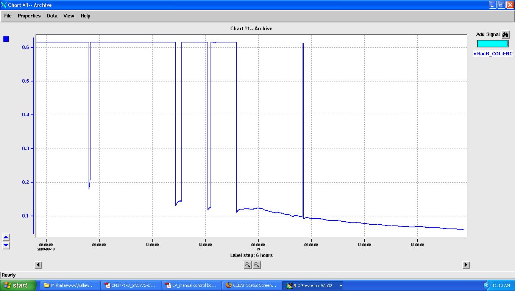Screen dimensions: 515x291
Task: Restore down the Chart #1 Archive window
Action: [501, 5]
